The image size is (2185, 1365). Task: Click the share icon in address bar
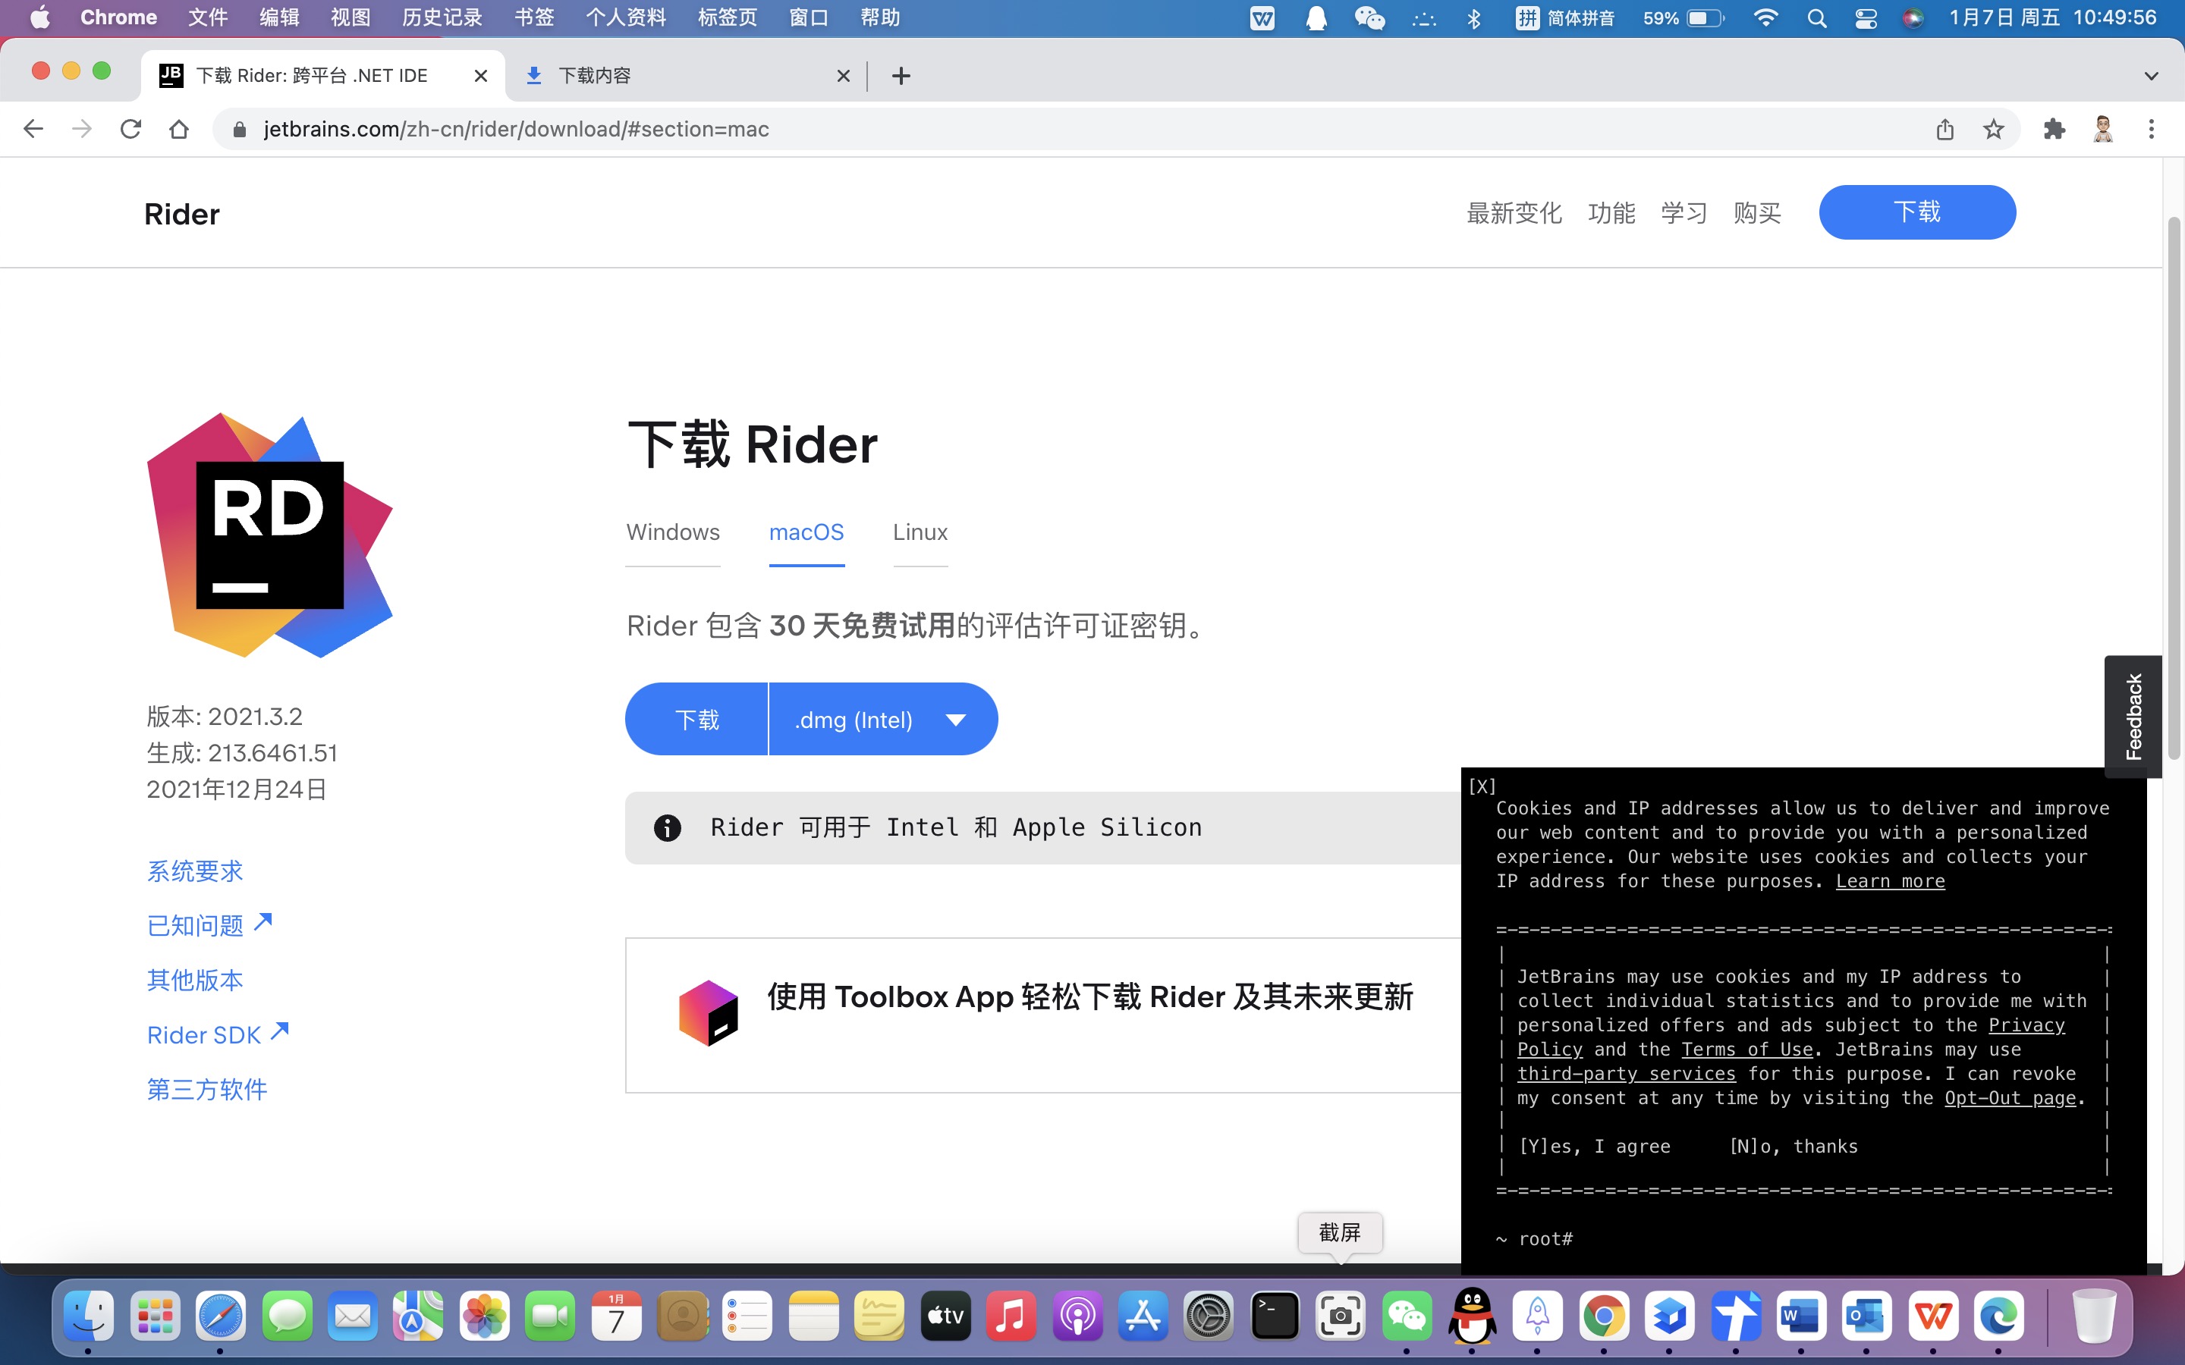1944,129
